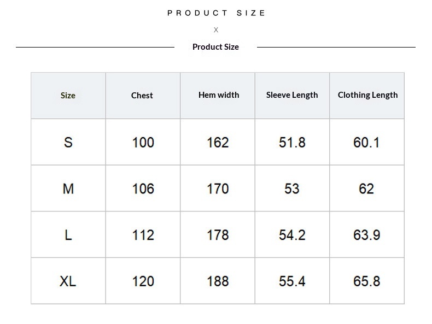
Task: Click the X symbol below the title
Action: [x=216, y=30]
